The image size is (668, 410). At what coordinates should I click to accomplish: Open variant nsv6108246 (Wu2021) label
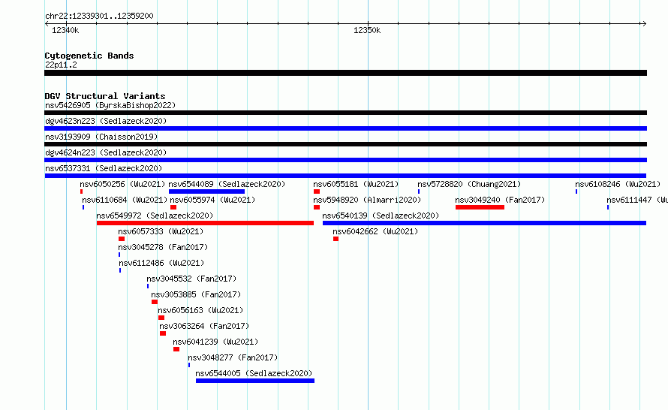618,184
